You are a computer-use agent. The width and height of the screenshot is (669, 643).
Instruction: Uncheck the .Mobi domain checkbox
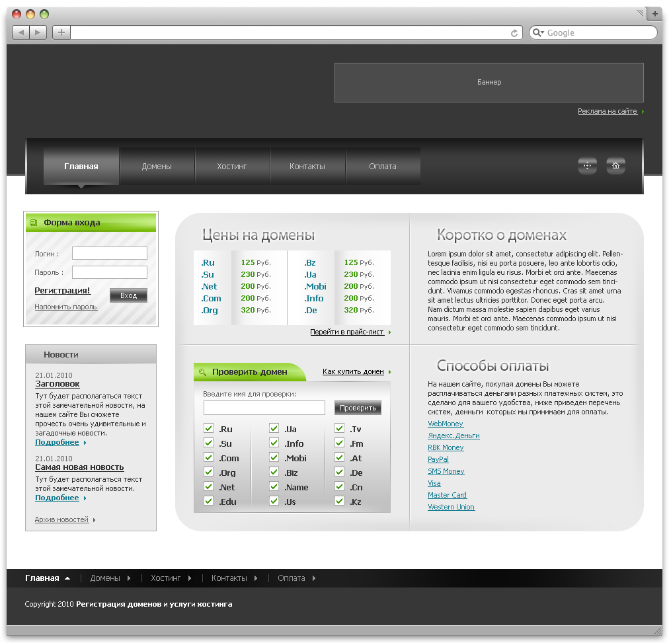(274, 457)
